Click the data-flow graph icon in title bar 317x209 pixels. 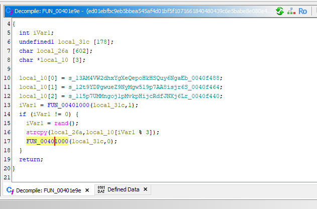click(291, 11)
